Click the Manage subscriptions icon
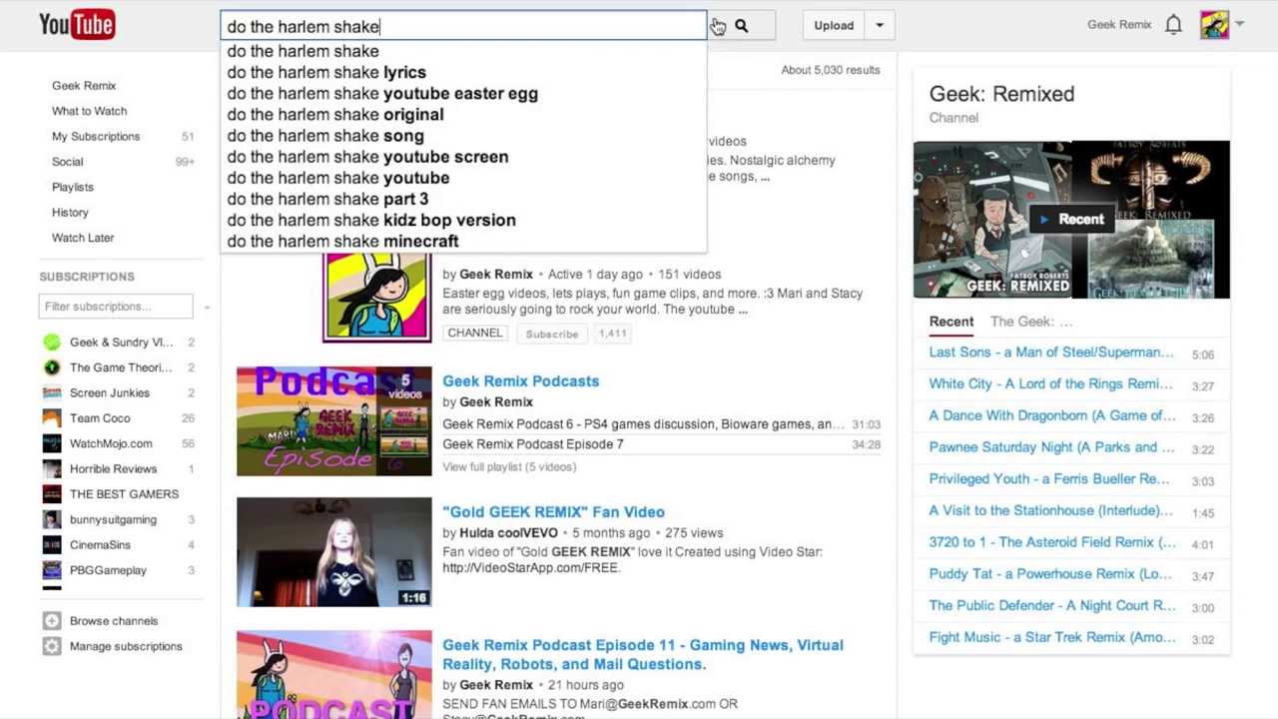 52,646
